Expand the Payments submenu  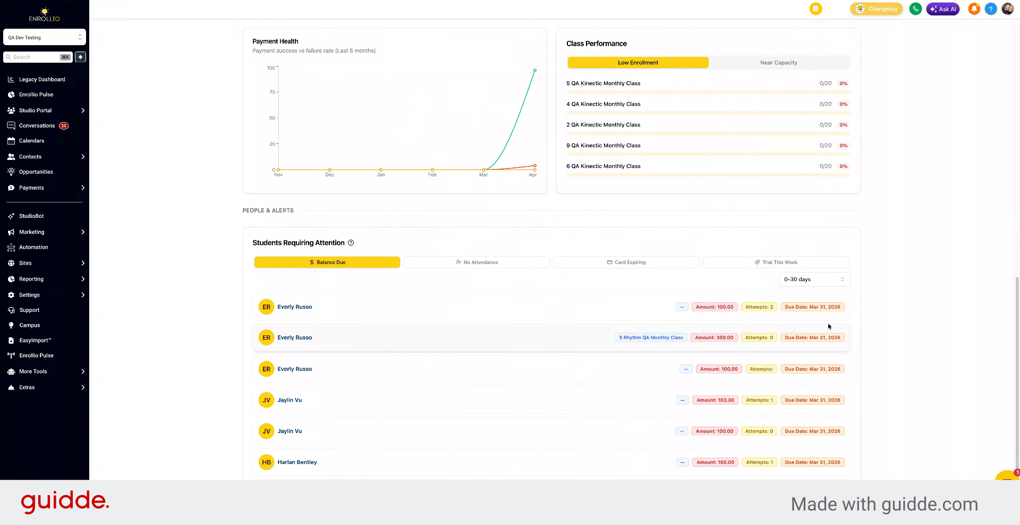(83, 188)
